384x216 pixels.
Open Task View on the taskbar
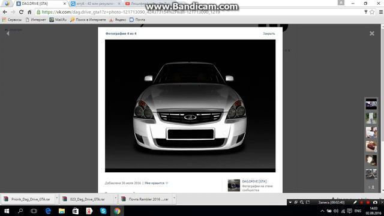tap(34, 211)
